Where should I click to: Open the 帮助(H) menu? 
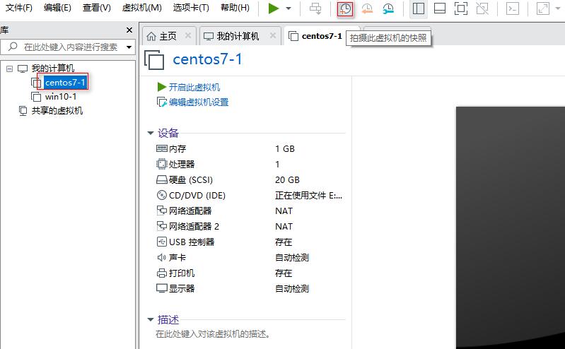click(235, 8)
